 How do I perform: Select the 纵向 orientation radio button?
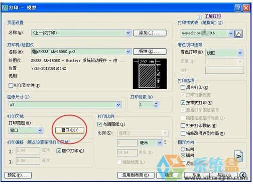(183, 149)
